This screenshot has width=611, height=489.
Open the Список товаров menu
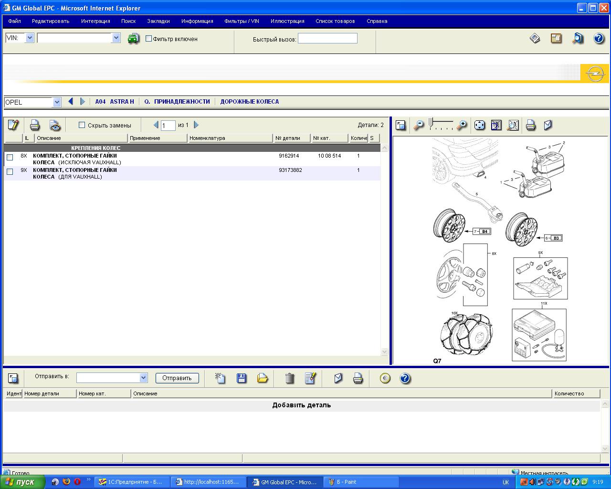coord(335,21)
